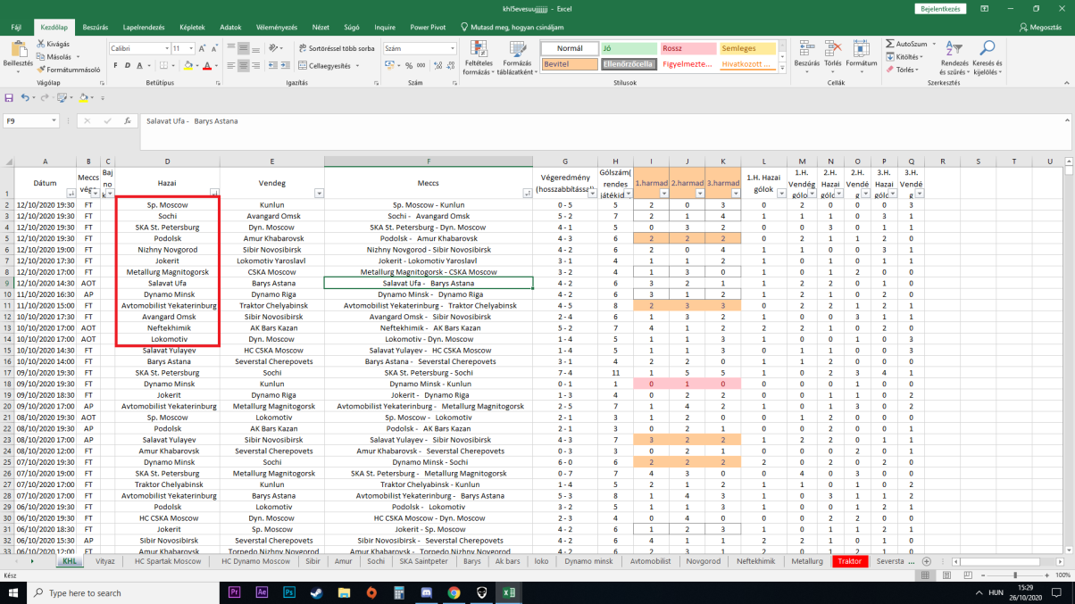The image size is (1075, 604).
Task: Click the Beszúrás cells insert icon
Action: [806, 50]
